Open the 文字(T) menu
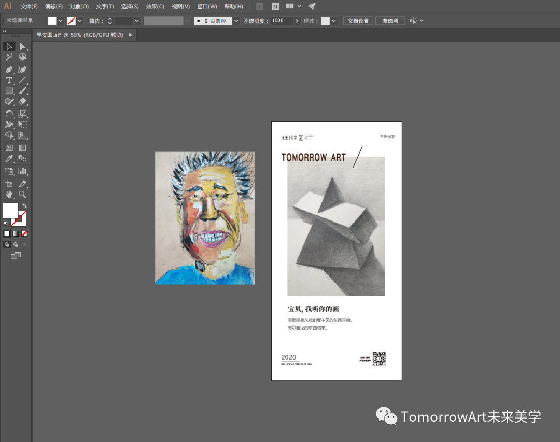560x442 pixels. point(105,6)
